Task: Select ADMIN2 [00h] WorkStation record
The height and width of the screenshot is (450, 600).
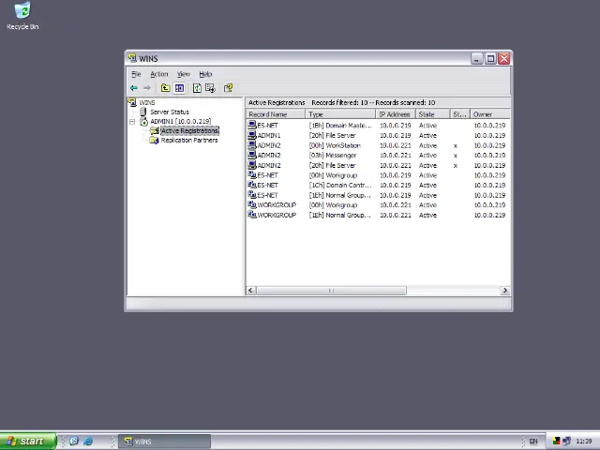Action: (x=378, y=145)
